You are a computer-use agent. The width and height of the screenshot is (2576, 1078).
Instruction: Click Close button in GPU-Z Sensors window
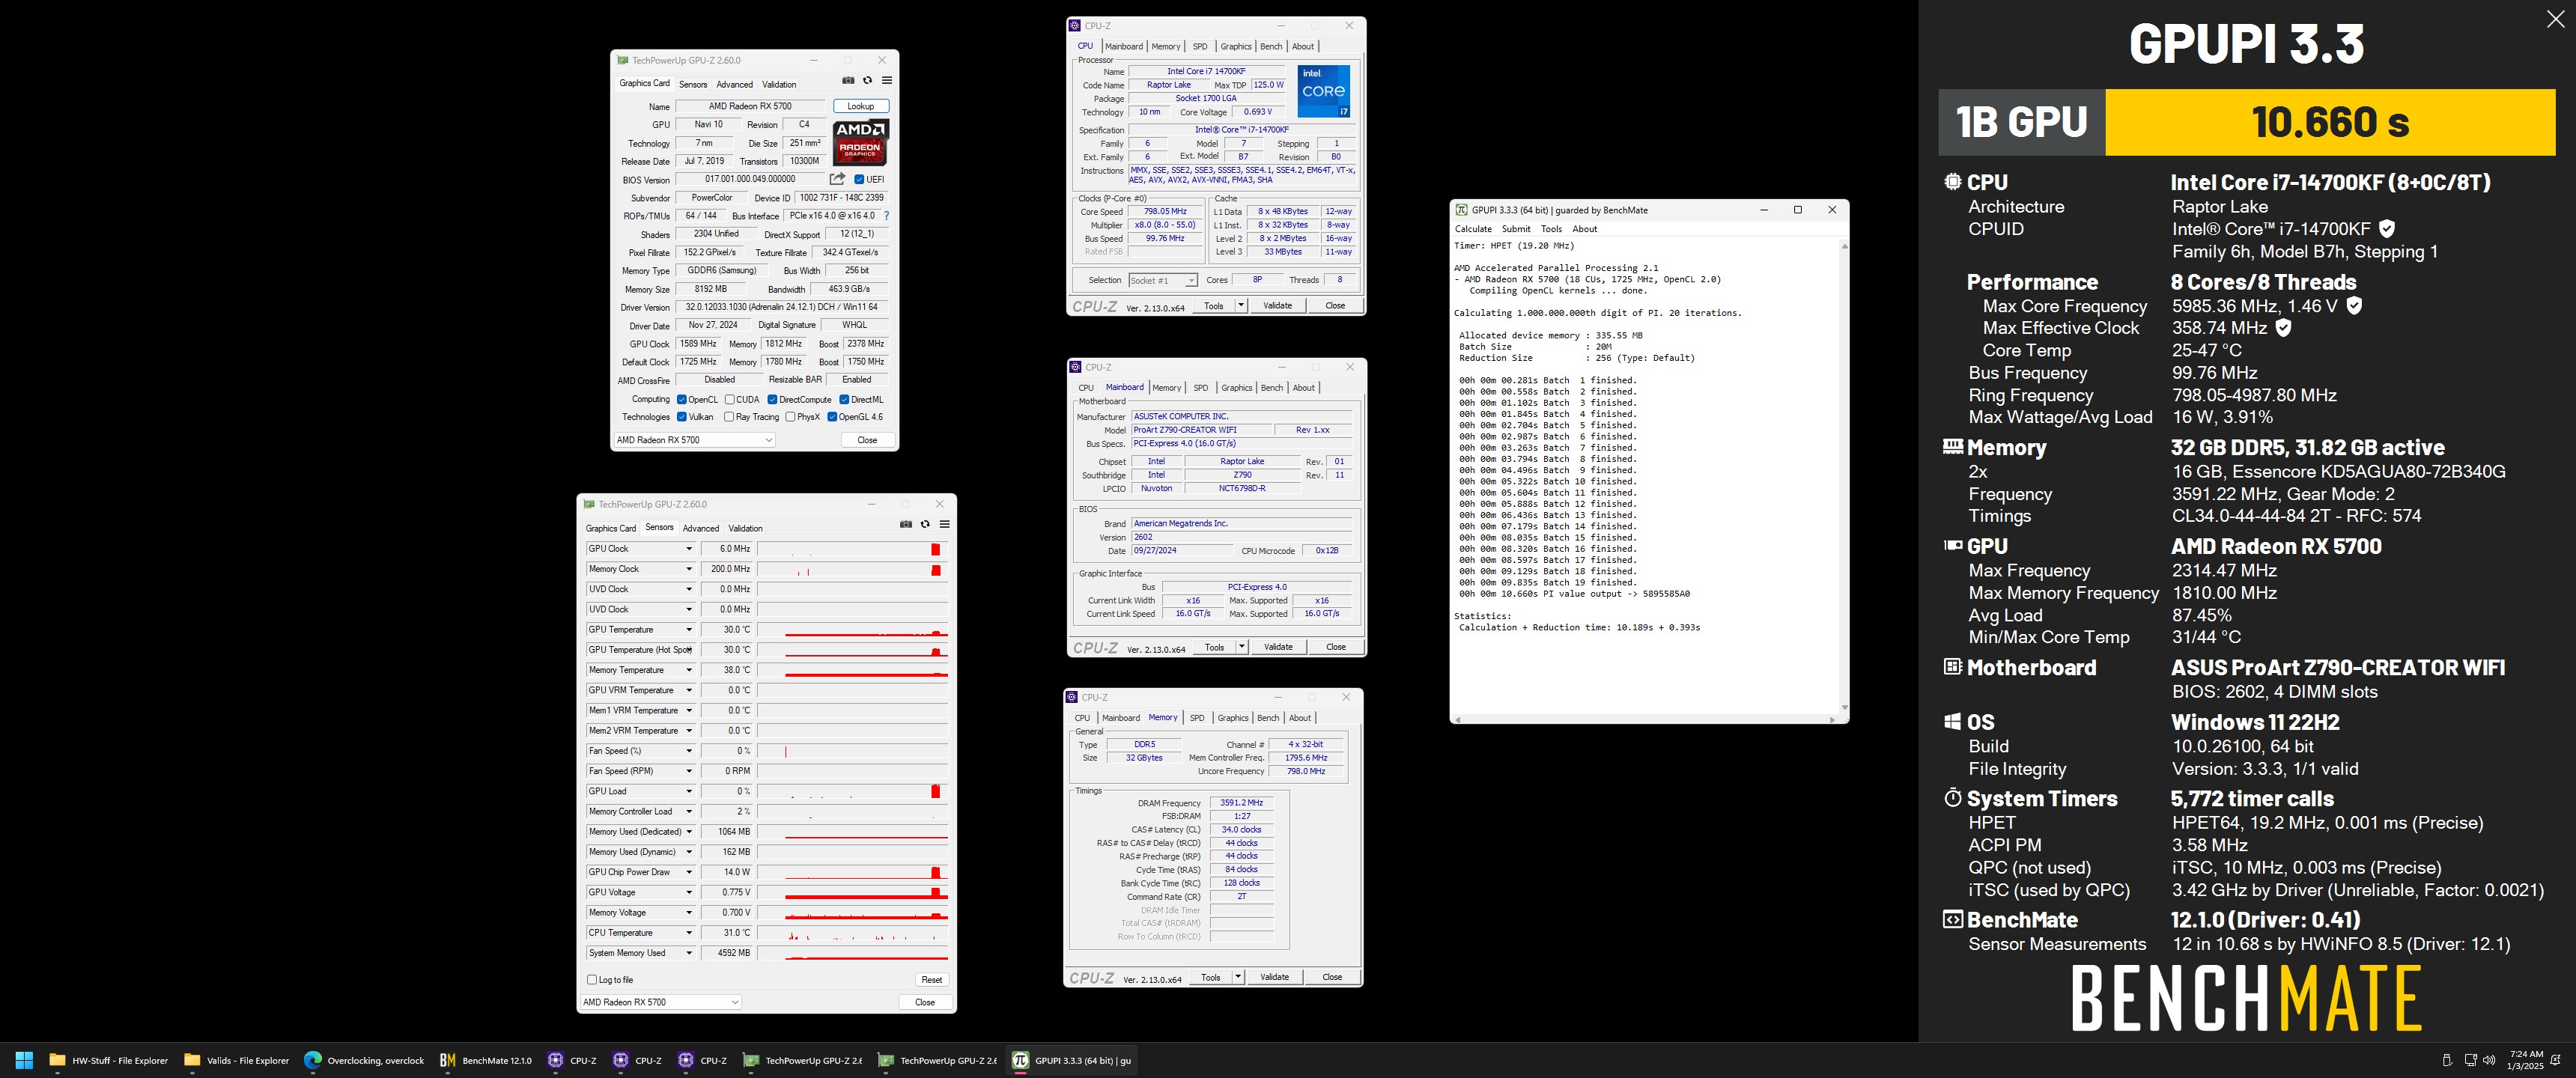[x=925, y=1002]
